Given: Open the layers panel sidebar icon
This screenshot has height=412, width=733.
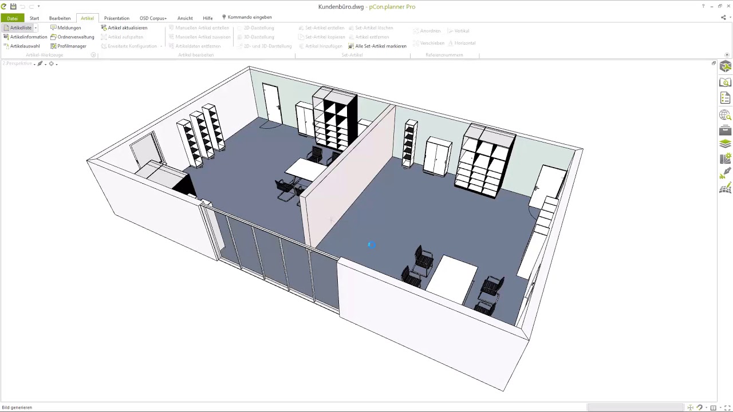Looking at the screenshot, I should [726, 144].
